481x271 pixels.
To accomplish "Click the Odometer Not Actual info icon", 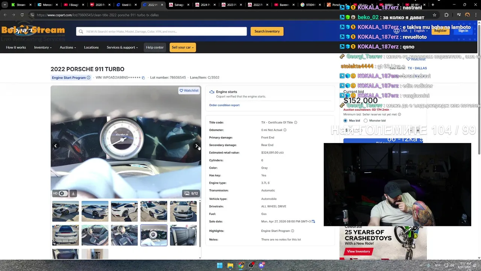I will pos(285,130).
